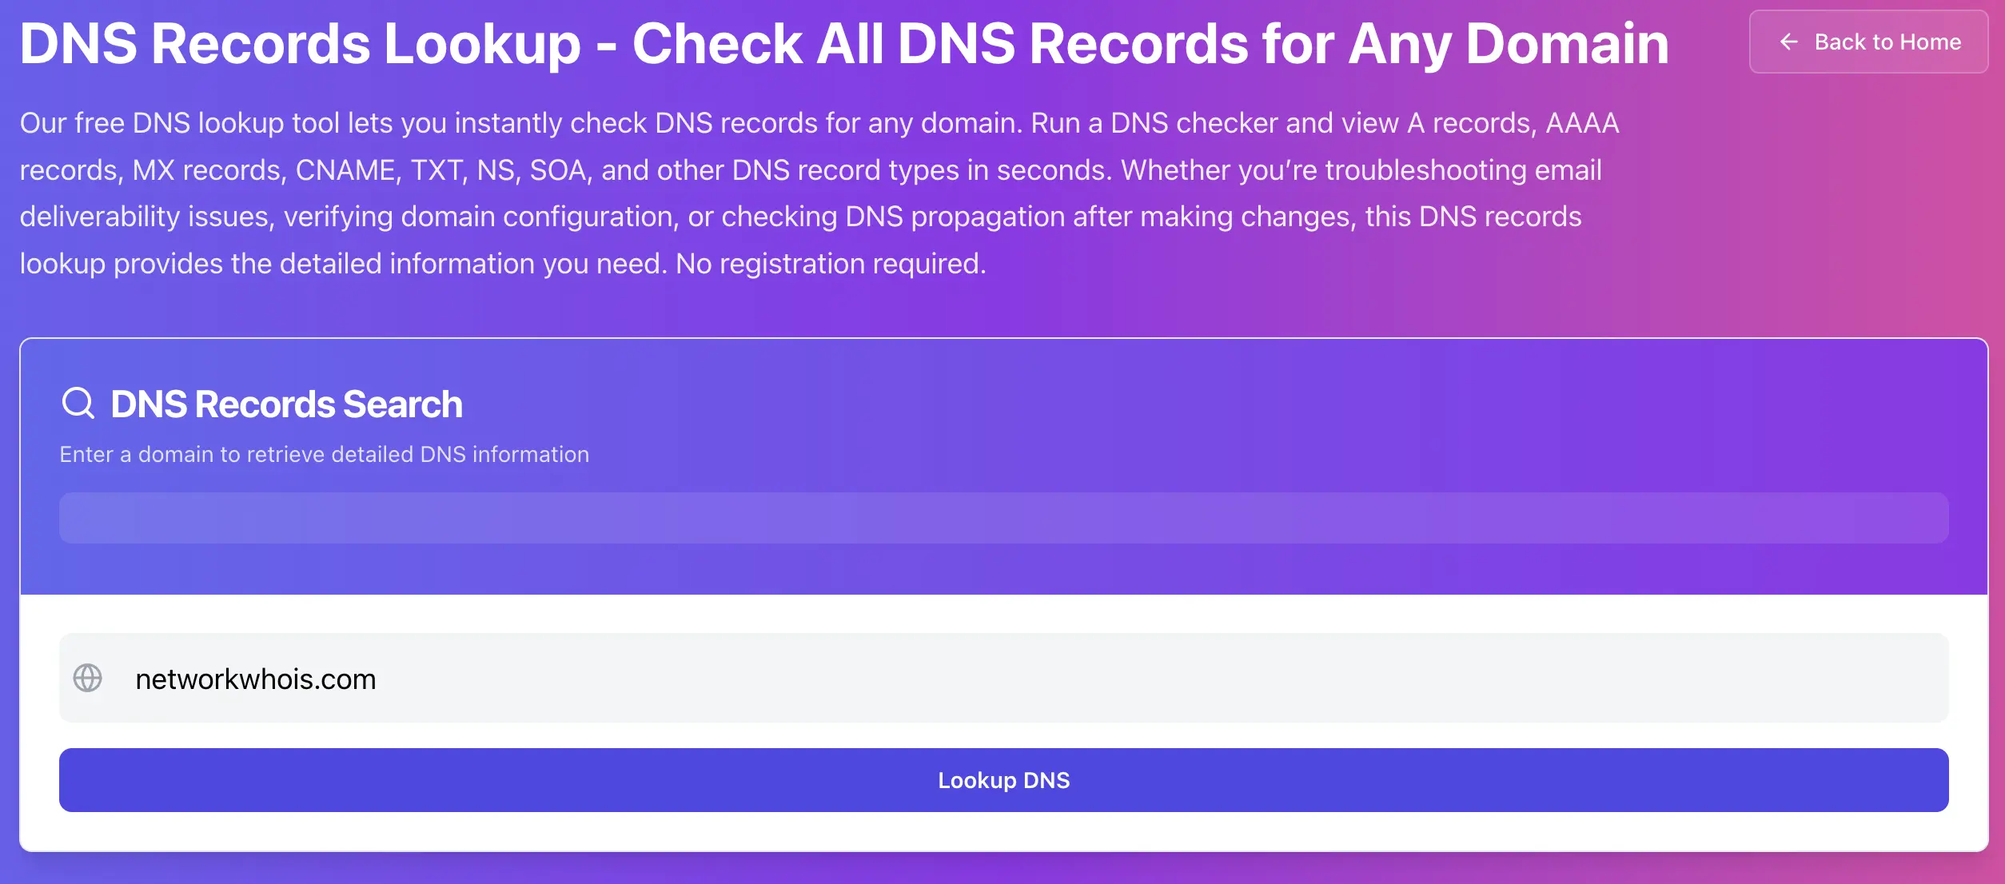The height and width of the screenshot is (884, 2005).
Task: Click the globe icon in the domain field
Action: pyautogui.click(x=88, y=678)
